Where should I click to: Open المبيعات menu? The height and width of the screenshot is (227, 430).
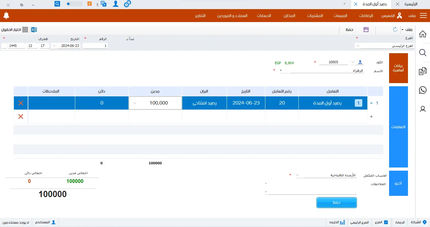point(340,16)
